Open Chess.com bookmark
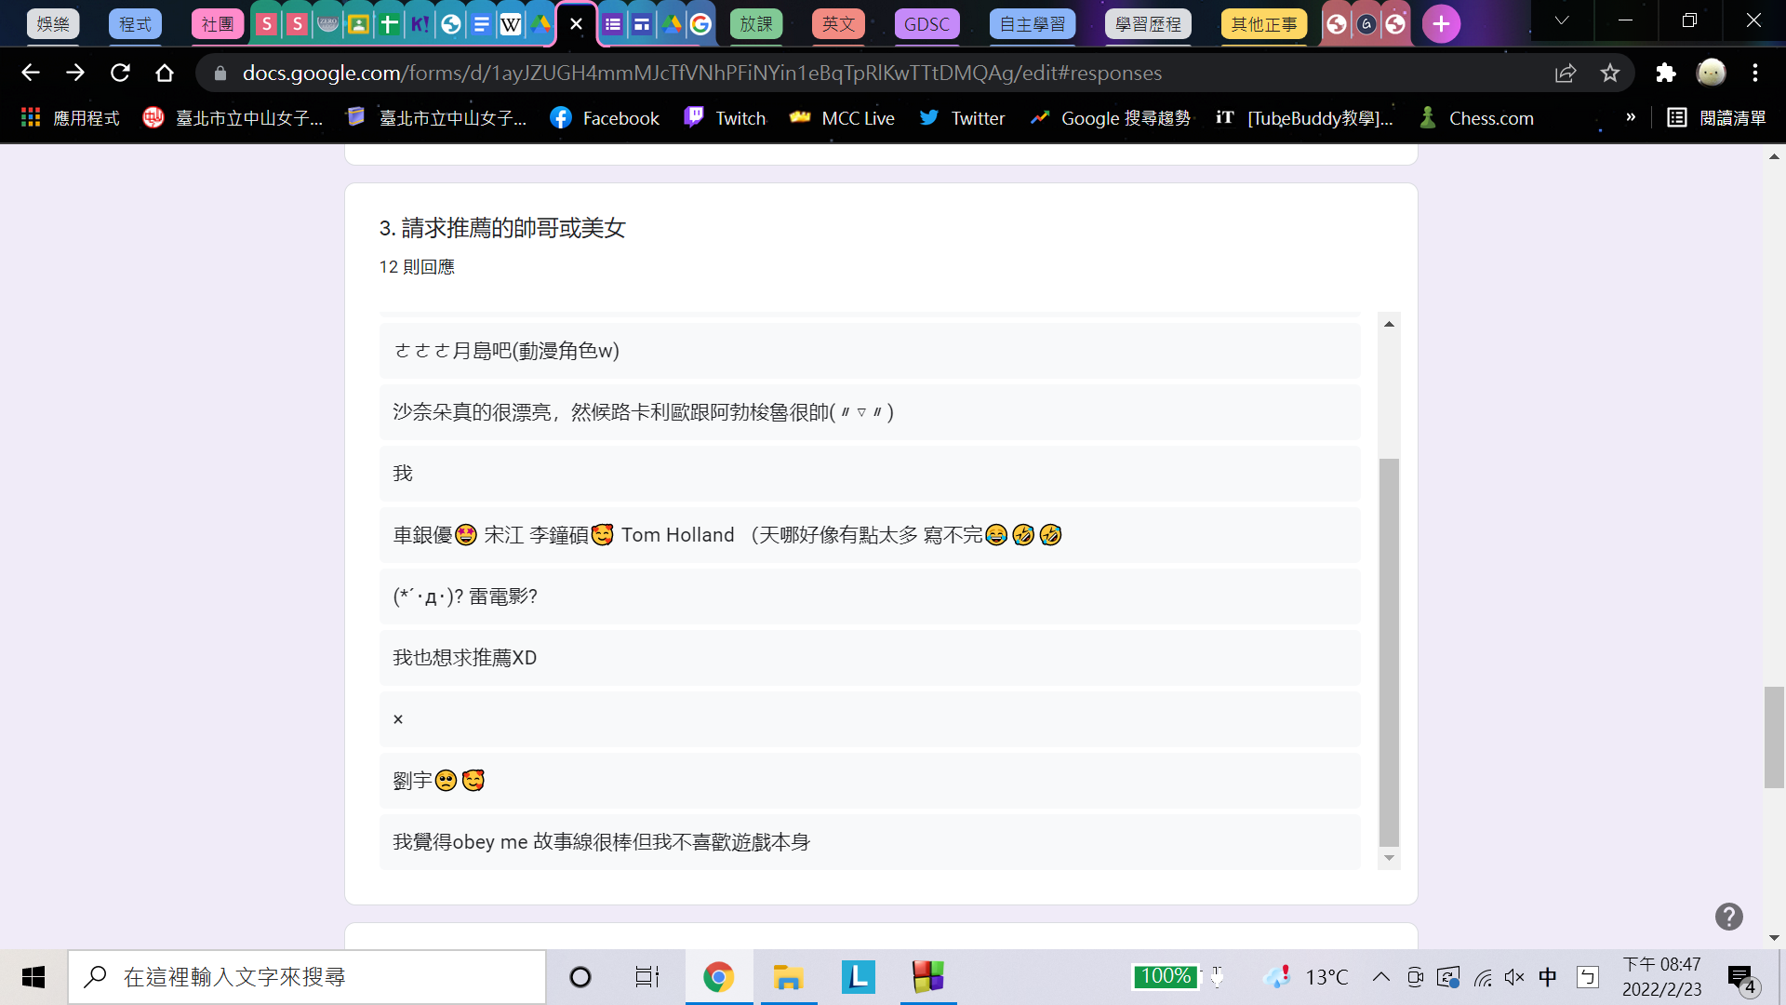The height and width of the screenshot is (1005, 1786). click(1476, 118)
